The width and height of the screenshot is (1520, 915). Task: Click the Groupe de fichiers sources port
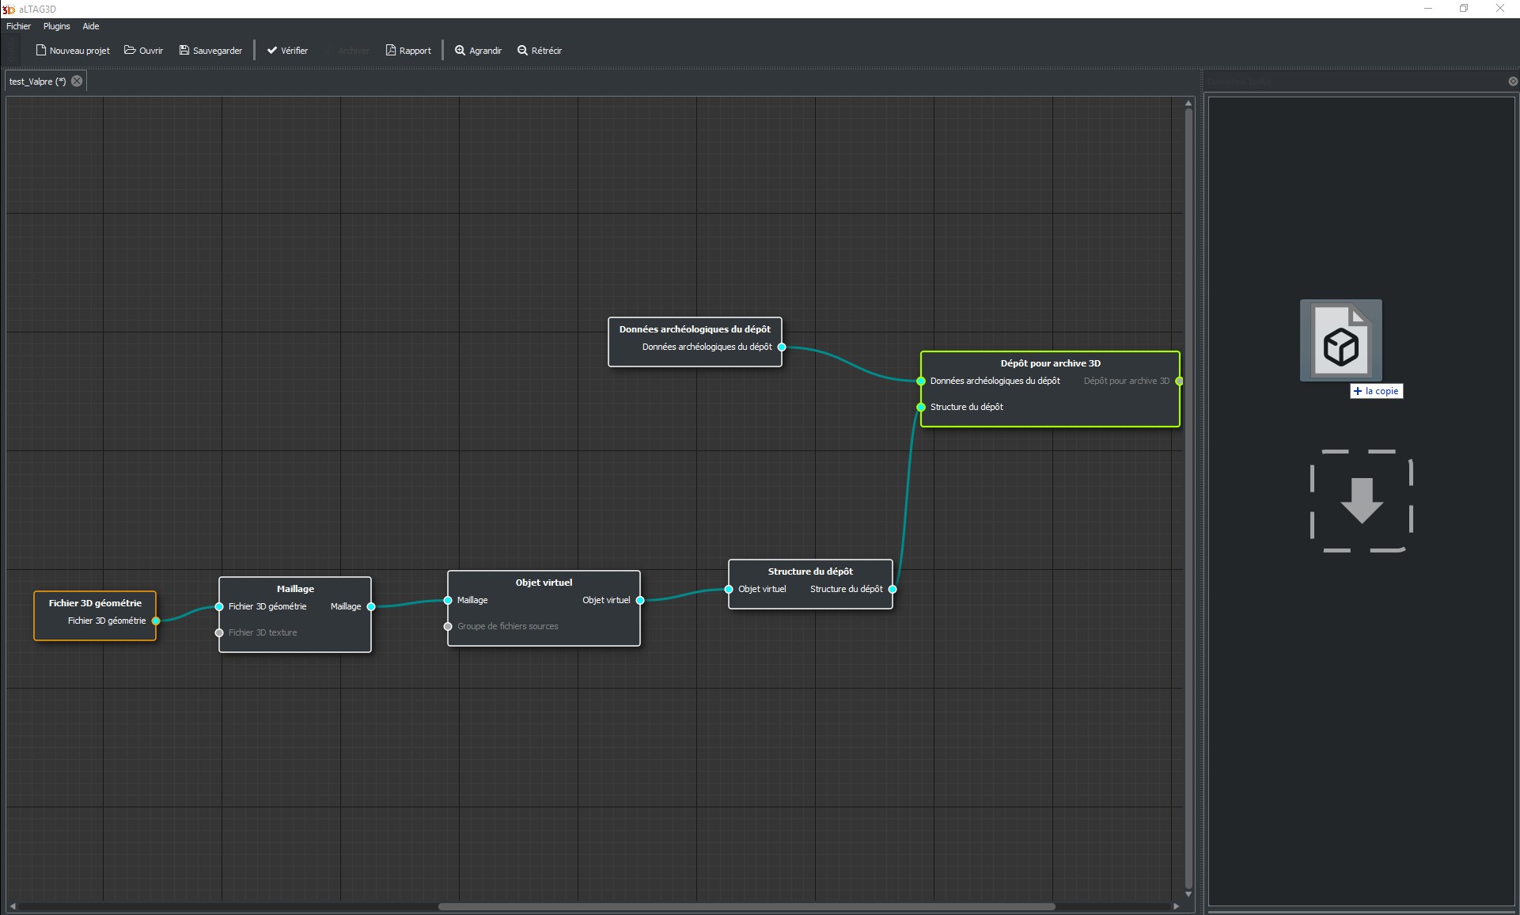(x=448, y=626)
